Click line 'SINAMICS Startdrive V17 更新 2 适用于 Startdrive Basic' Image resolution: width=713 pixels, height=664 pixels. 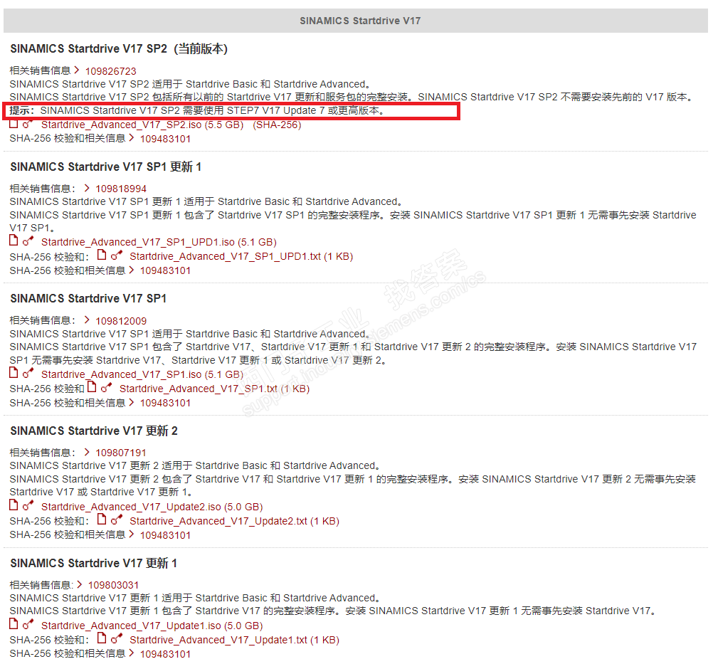(195, 466)
